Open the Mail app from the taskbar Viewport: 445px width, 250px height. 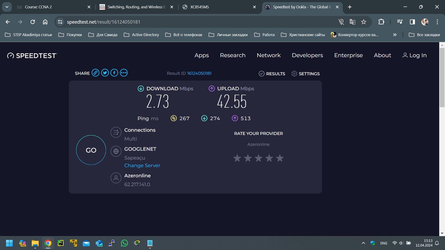(86, 243)
